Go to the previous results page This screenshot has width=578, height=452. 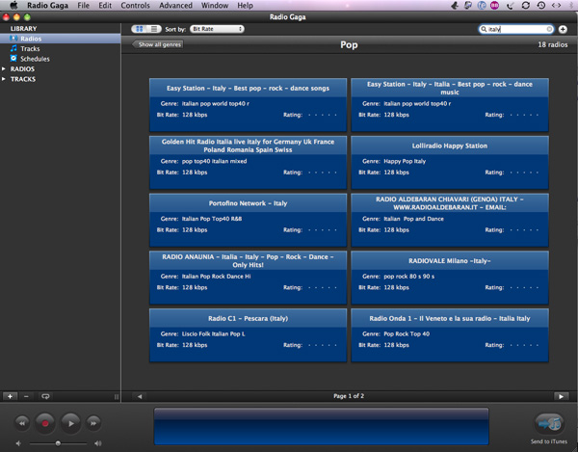(x=140, y=396)
